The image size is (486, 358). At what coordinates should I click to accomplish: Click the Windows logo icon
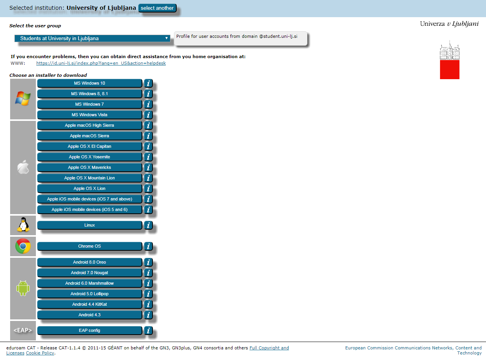(x=23, y=99)
